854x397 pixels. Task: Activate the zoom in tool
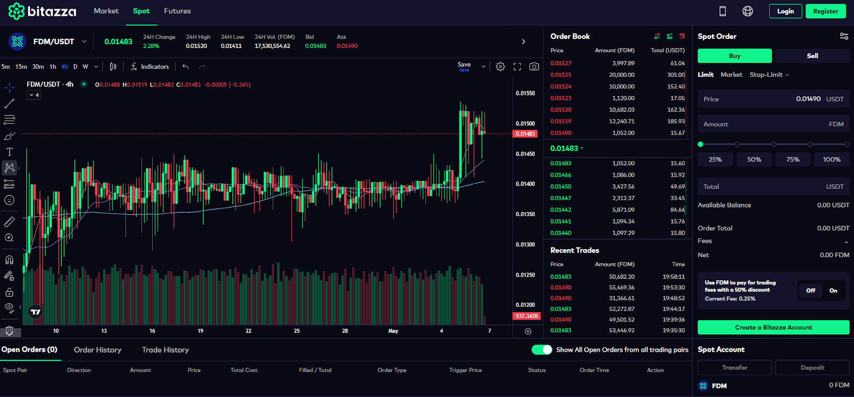click(10, 238)
